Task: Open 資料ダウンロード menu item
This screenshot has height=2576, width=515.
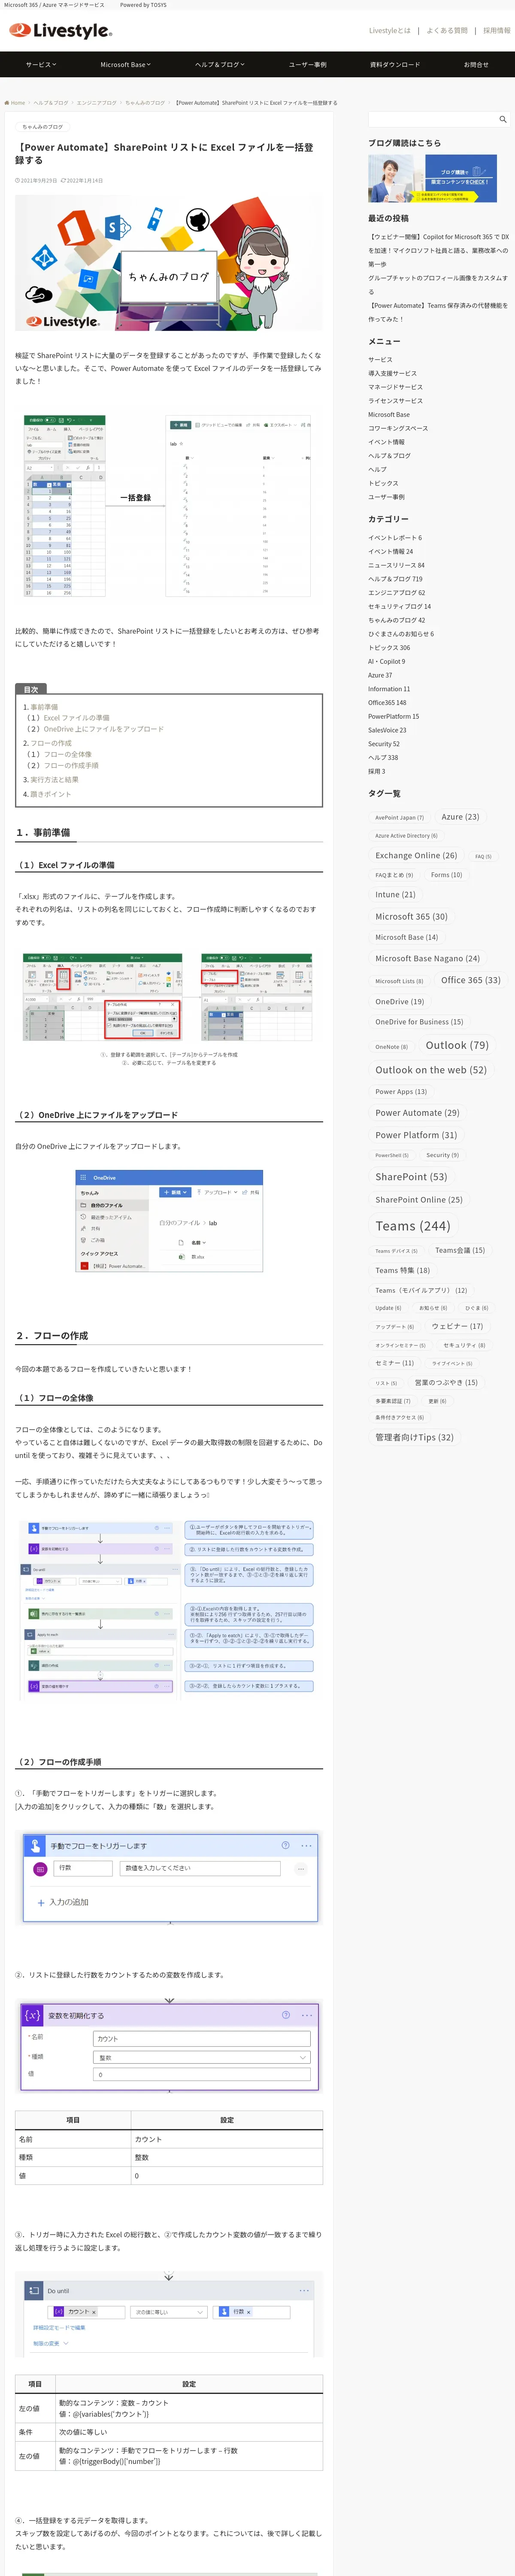Action: (x=395, y=64)
